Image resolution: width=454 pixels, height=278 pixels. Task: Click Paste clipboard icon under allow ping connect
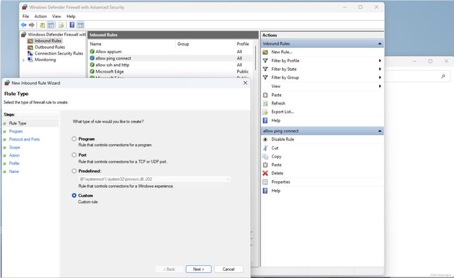[265, 165]
